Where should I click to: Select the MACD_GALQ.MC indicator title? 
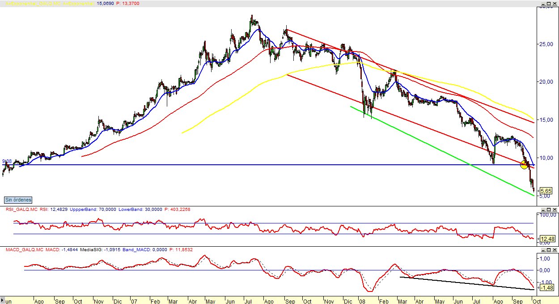(x=24, y=249)
